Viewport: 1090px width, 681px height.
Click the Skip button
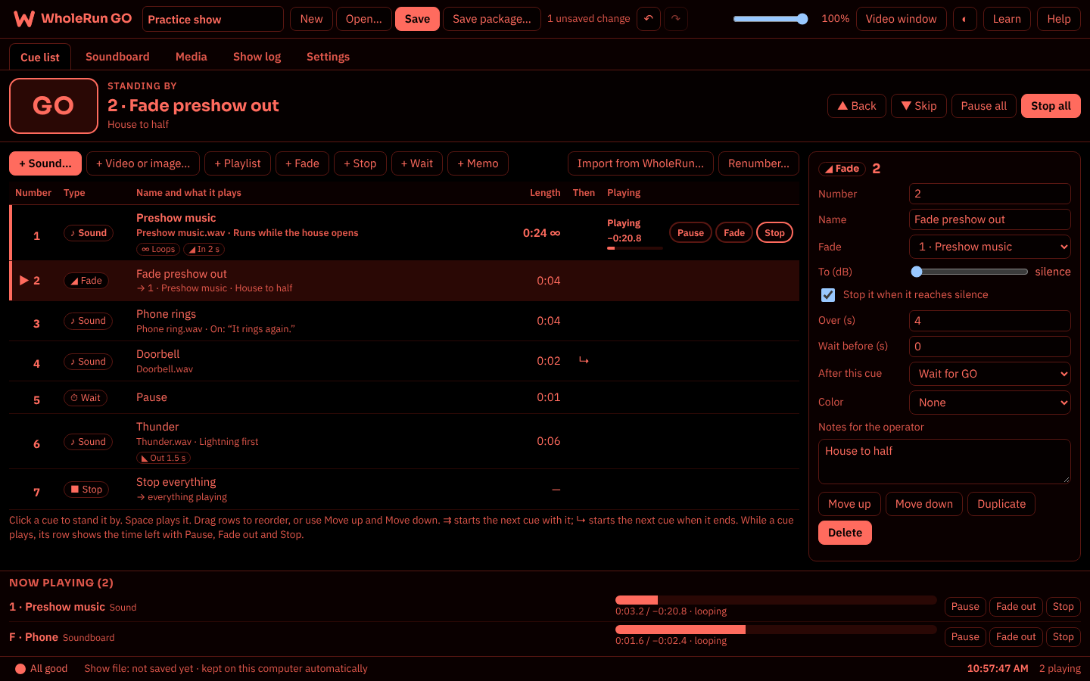[x=918, y=106]
